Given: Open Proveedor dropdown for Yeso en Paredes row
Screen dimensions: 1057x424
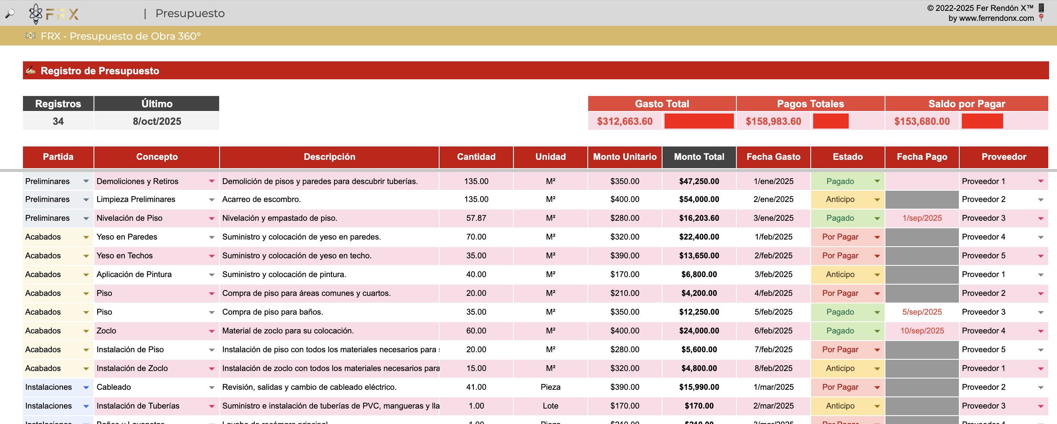Looking at the screenshot, I should point(1041,237).
